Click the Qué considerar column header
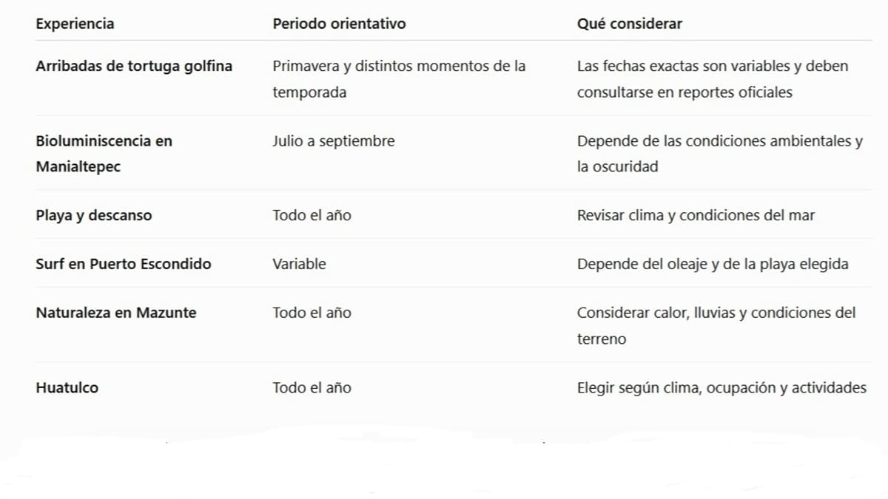 [630, 24]
